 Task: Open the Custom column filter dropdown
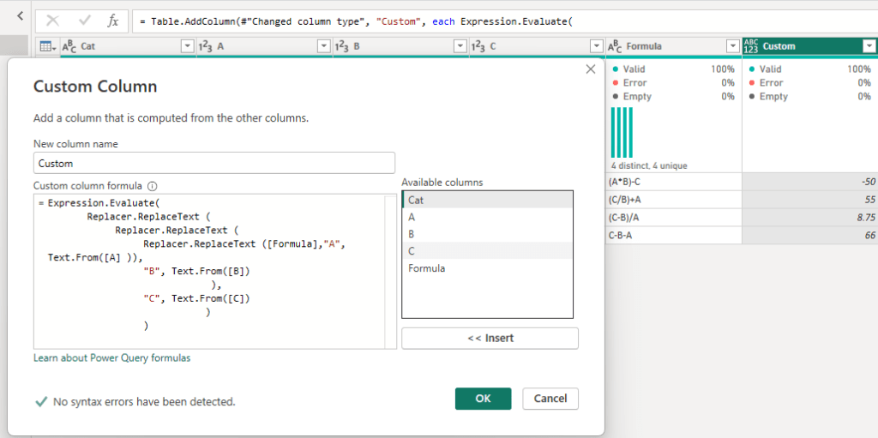tap(867, 46)
